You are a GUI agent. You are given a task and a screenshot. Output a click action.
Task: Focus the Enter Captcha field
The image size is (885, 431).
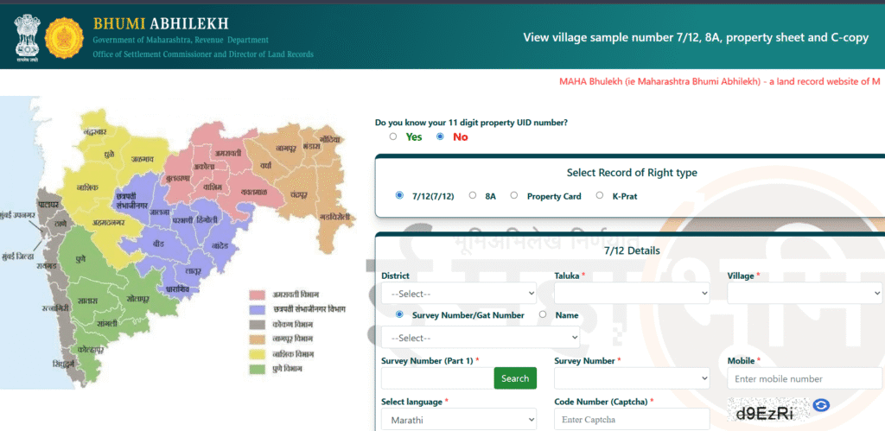[x=632, y=420]
